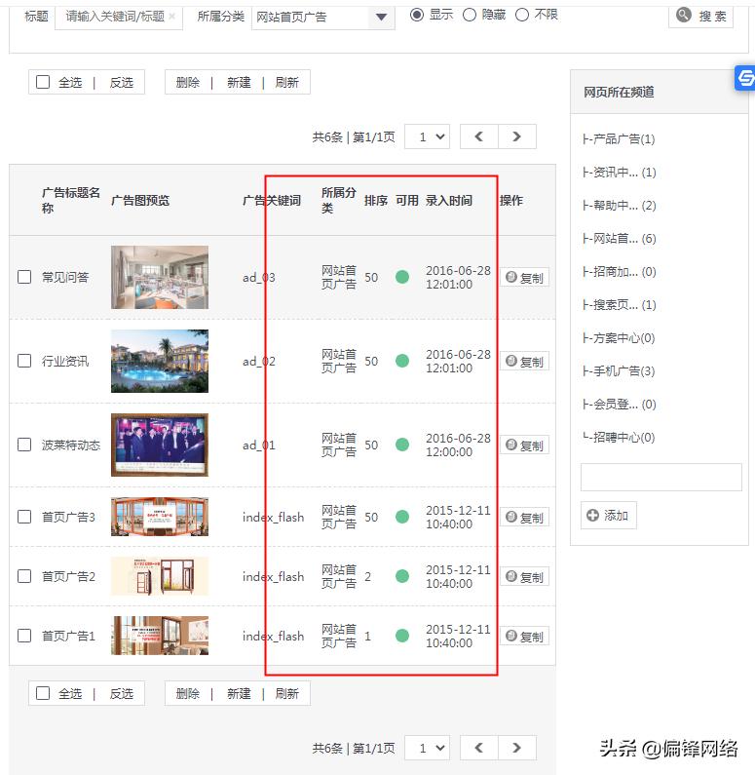Click the bottom next page arrow

click(517, 748)
